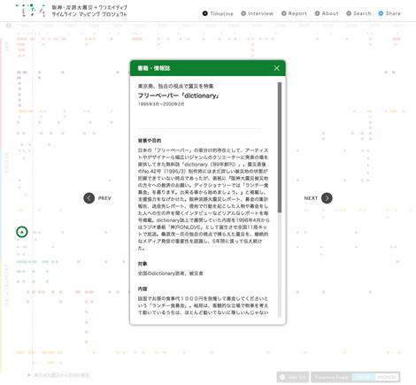Switch timeline scale to MONTH
Viewport: 416px width, 385px height.
click(387, 377)
